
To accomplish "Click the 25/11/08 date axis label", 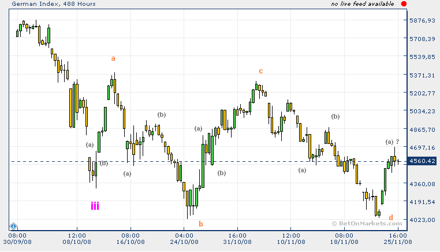I will (398, 242).
